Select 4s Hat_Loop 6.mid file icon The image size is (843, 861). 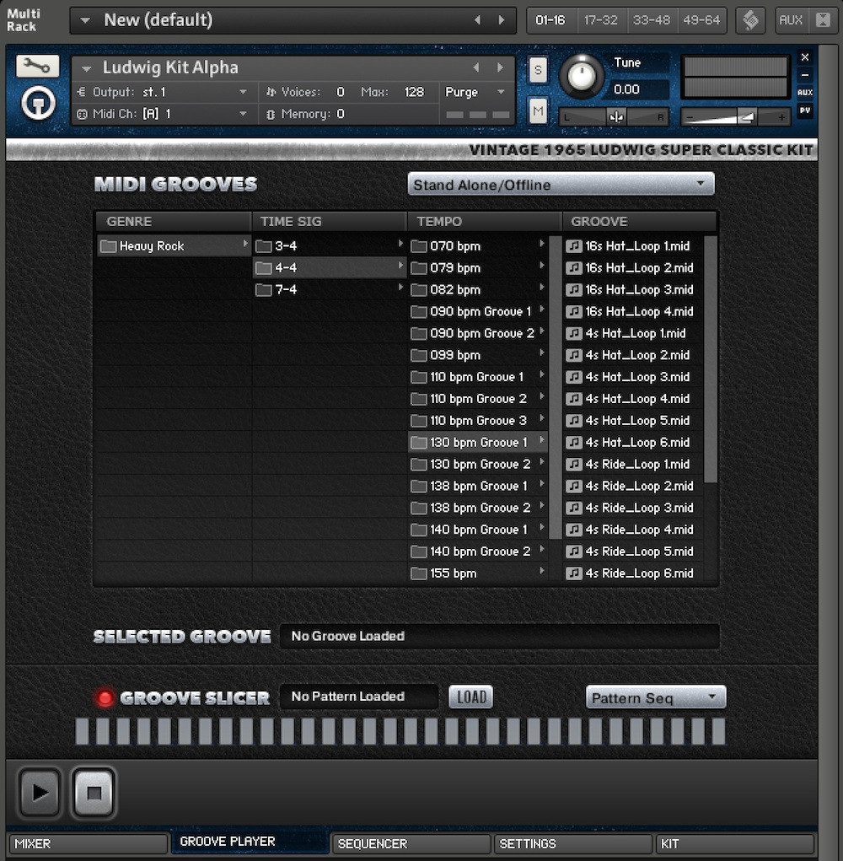(574, 442)
